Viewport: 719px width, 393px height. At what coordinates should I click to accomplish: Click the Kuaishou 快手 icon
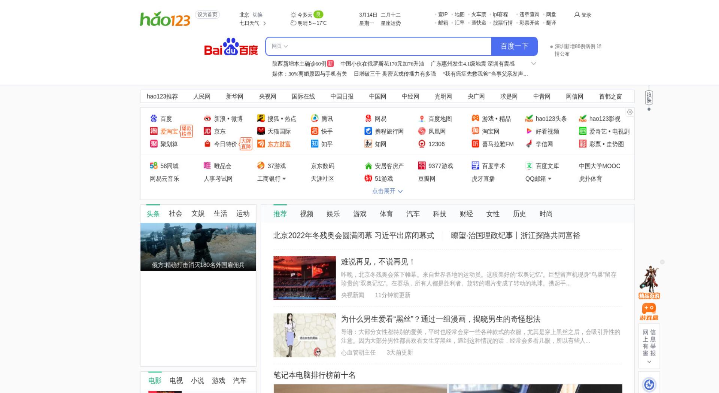[x=315, y=131]
